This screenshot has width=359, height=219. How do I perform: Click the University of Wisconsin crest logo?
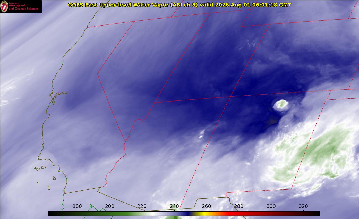tap(4, 6)
